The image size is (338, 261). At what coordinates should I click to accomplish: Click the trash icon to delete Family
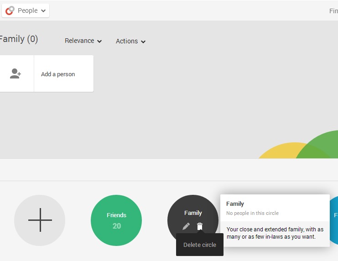[x=200, y=226]
